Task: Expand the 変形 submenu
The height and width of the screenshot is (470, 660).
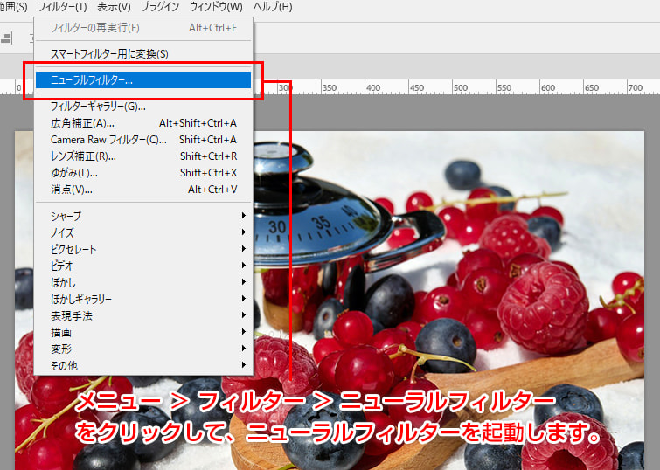Action: (x=143, y=349)
